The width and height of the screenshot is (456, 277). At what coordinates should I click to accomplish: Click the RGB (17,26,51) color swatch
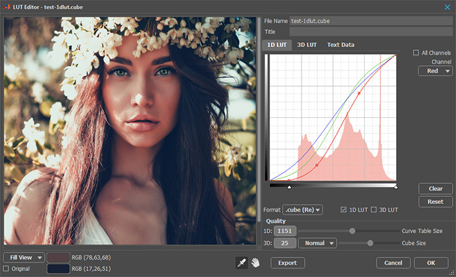[59, 269]
